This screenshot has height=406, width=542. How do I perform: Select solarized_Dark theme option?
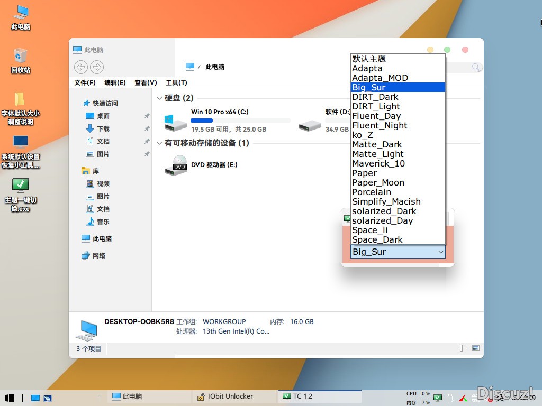point(398,211)
